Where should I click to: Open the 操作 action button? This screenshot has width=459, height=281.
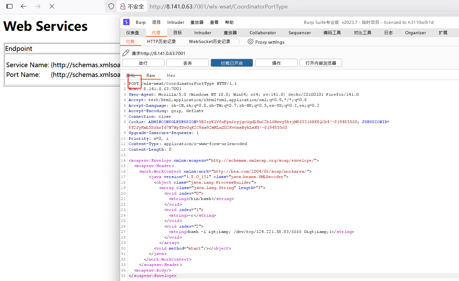coord(276,63)
